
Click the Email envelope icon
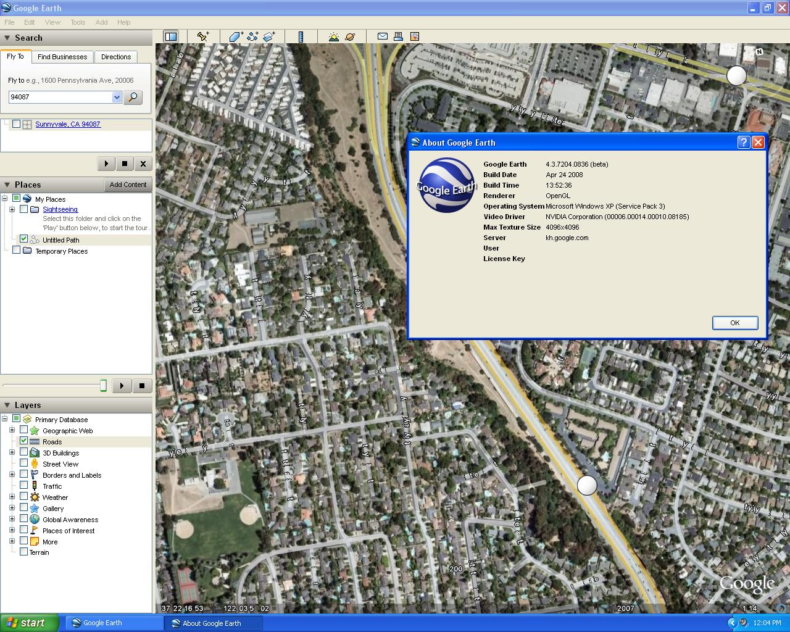point(383,36)
